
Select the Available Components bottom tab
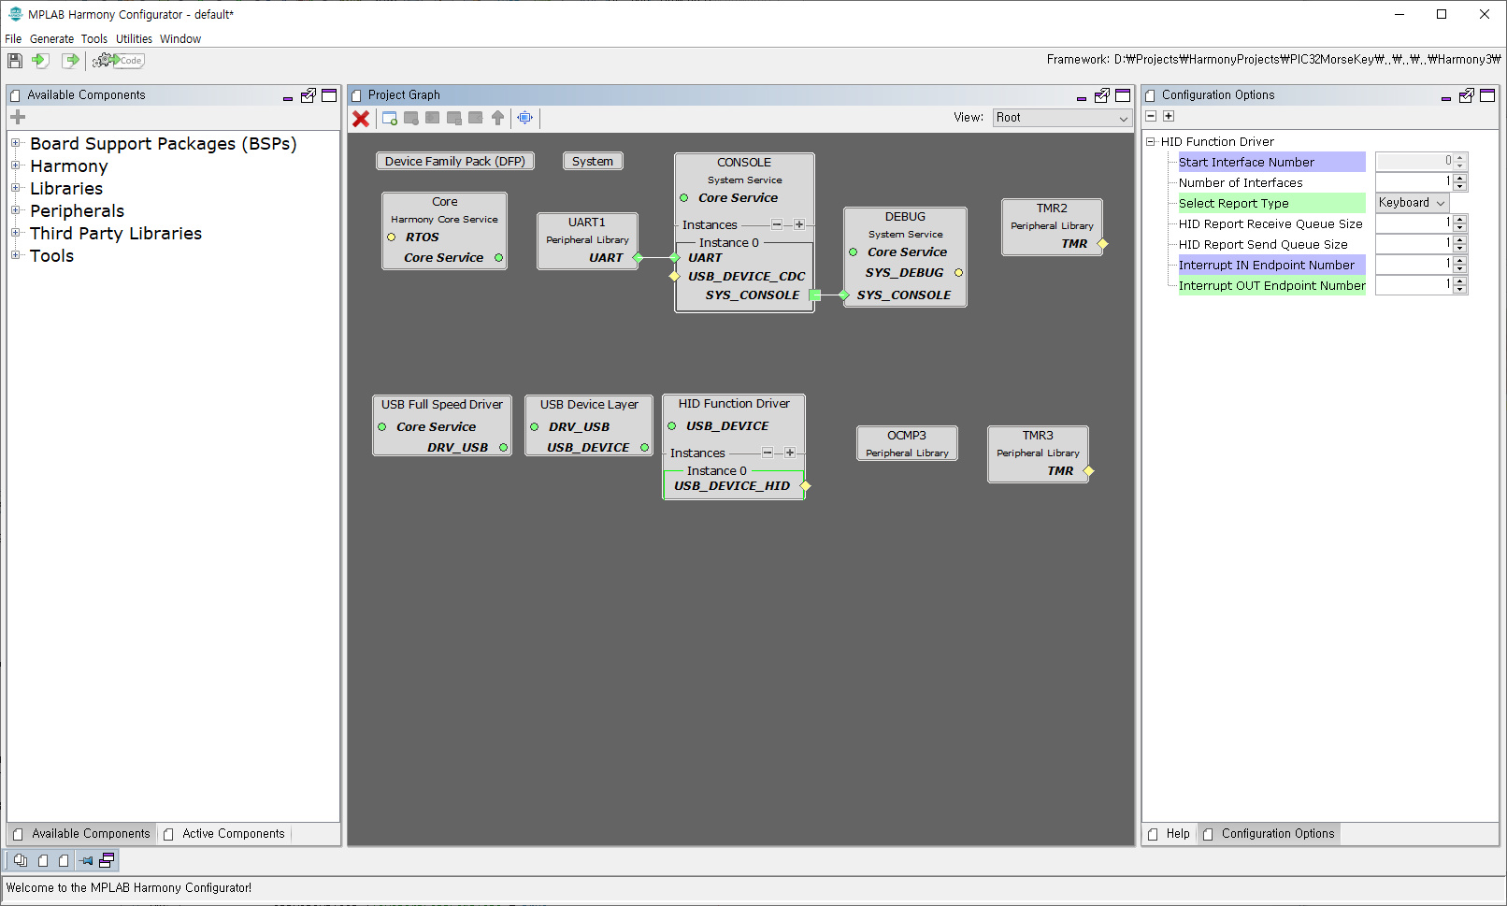click(82, 834)
